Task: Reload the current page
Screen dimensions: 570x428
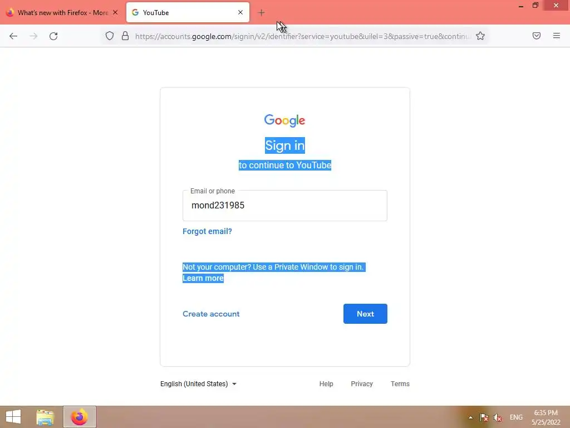Action: click(x=53, y=36)
